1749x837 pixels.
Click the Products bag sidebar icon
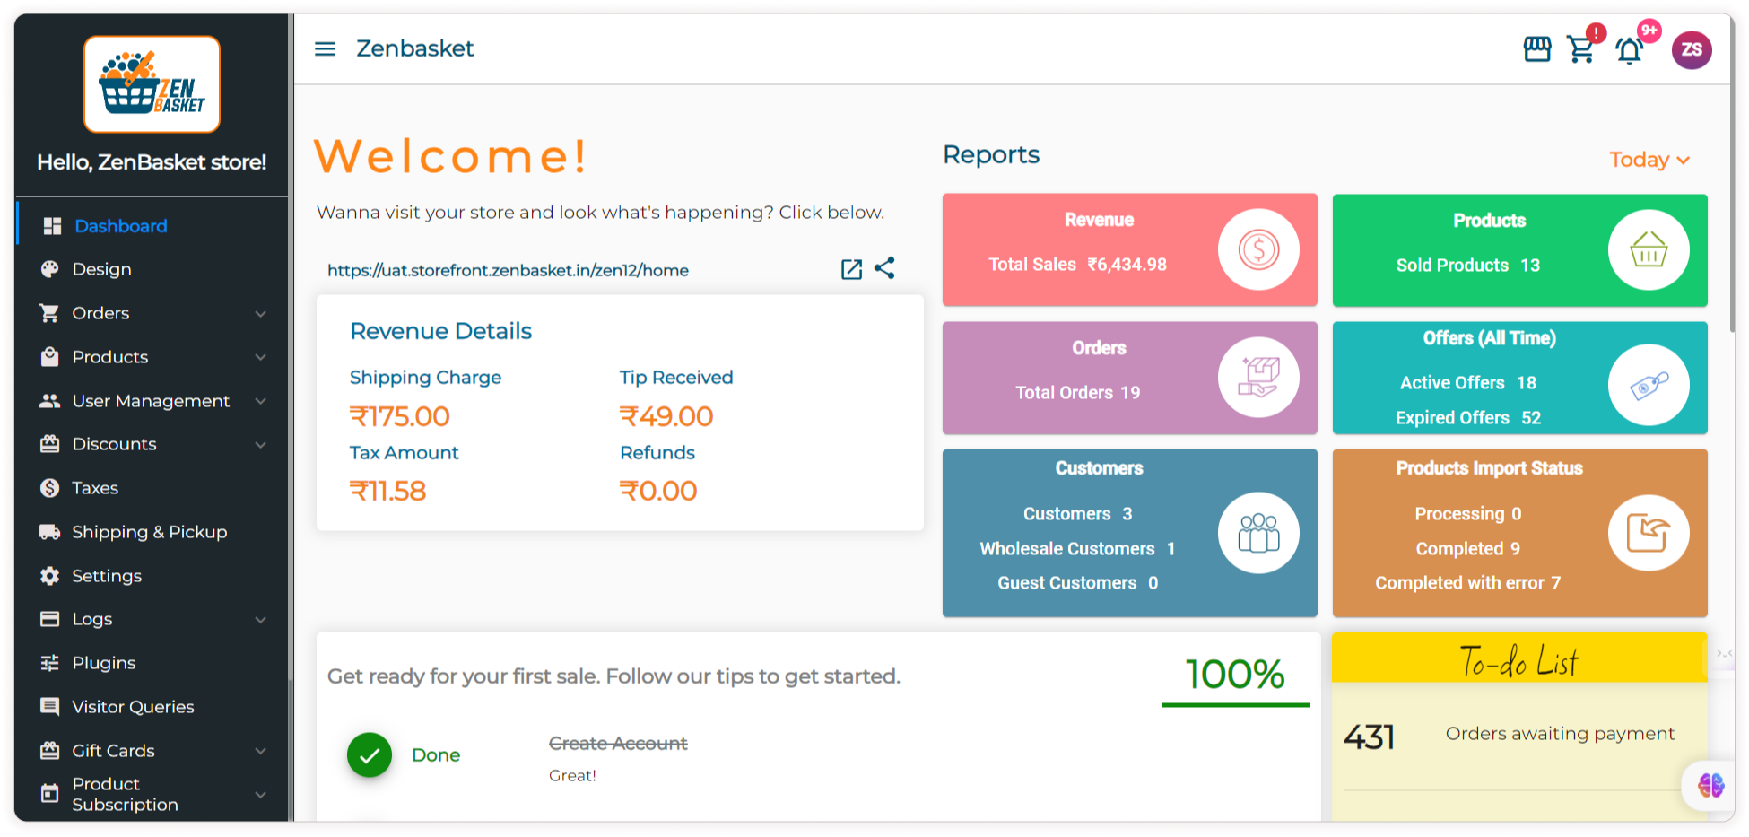point(49,357)
